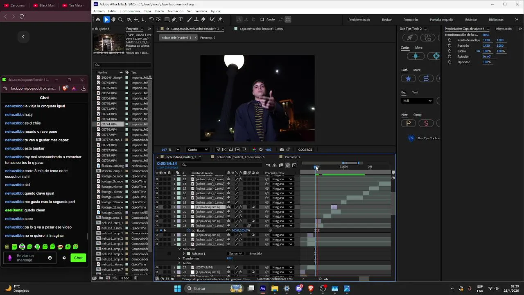Activate the Eraser tool

coord(203,20)
